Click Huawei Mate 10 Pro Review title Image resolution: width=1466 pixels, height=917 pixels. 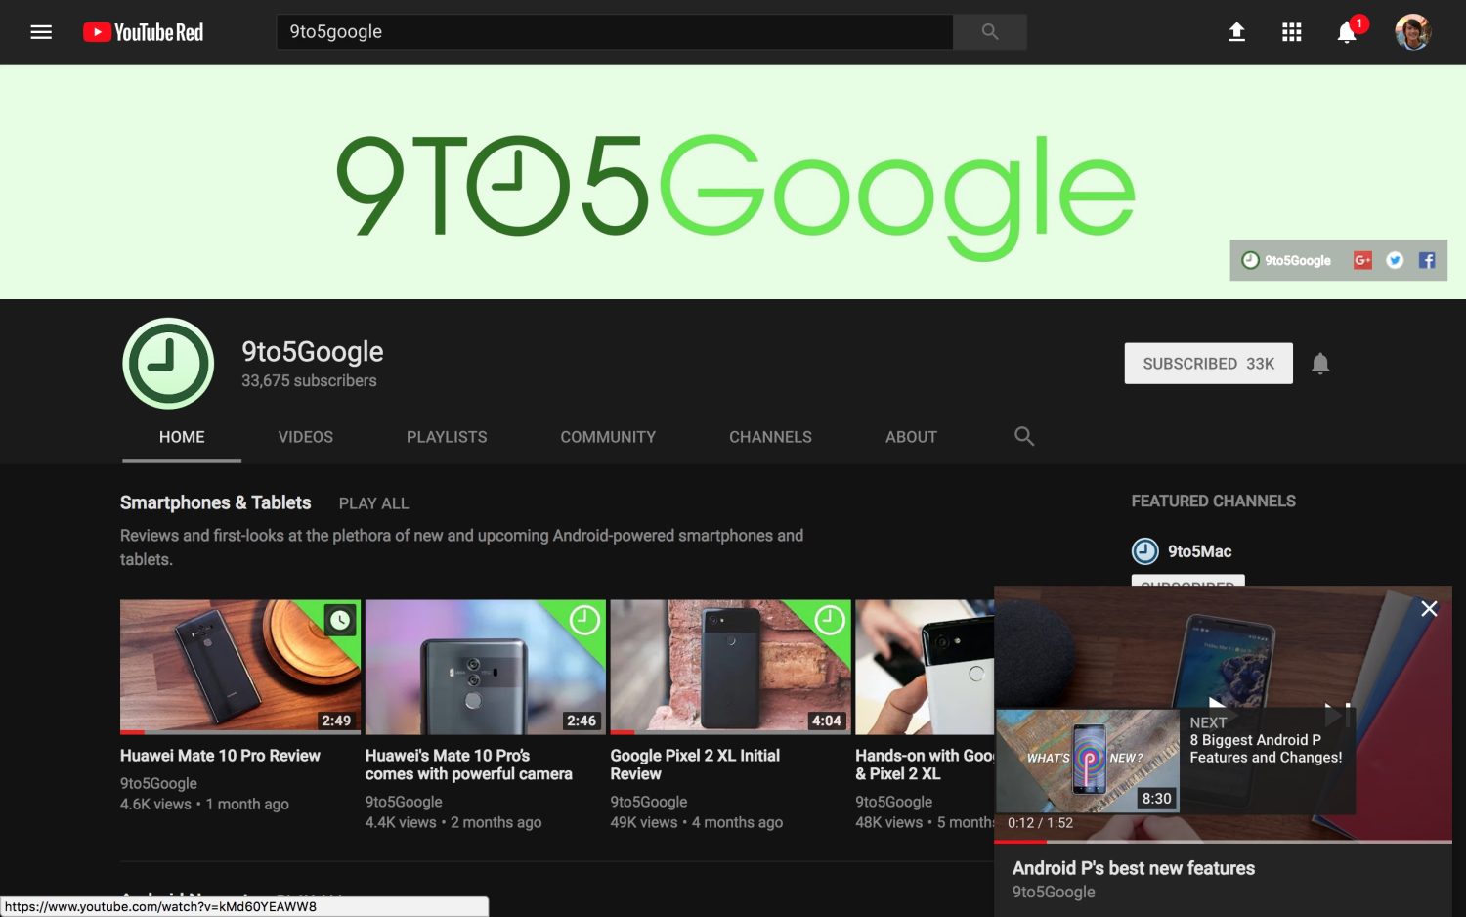220,756
